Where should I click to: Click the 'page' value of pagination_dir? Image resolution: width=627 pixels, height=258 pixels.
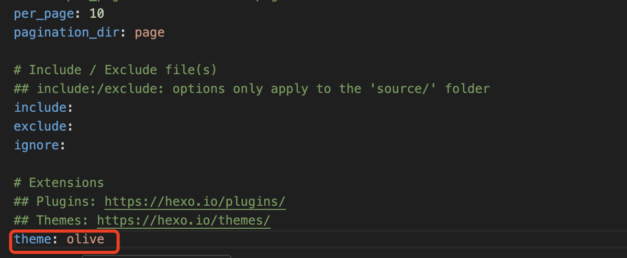[150, 32]
